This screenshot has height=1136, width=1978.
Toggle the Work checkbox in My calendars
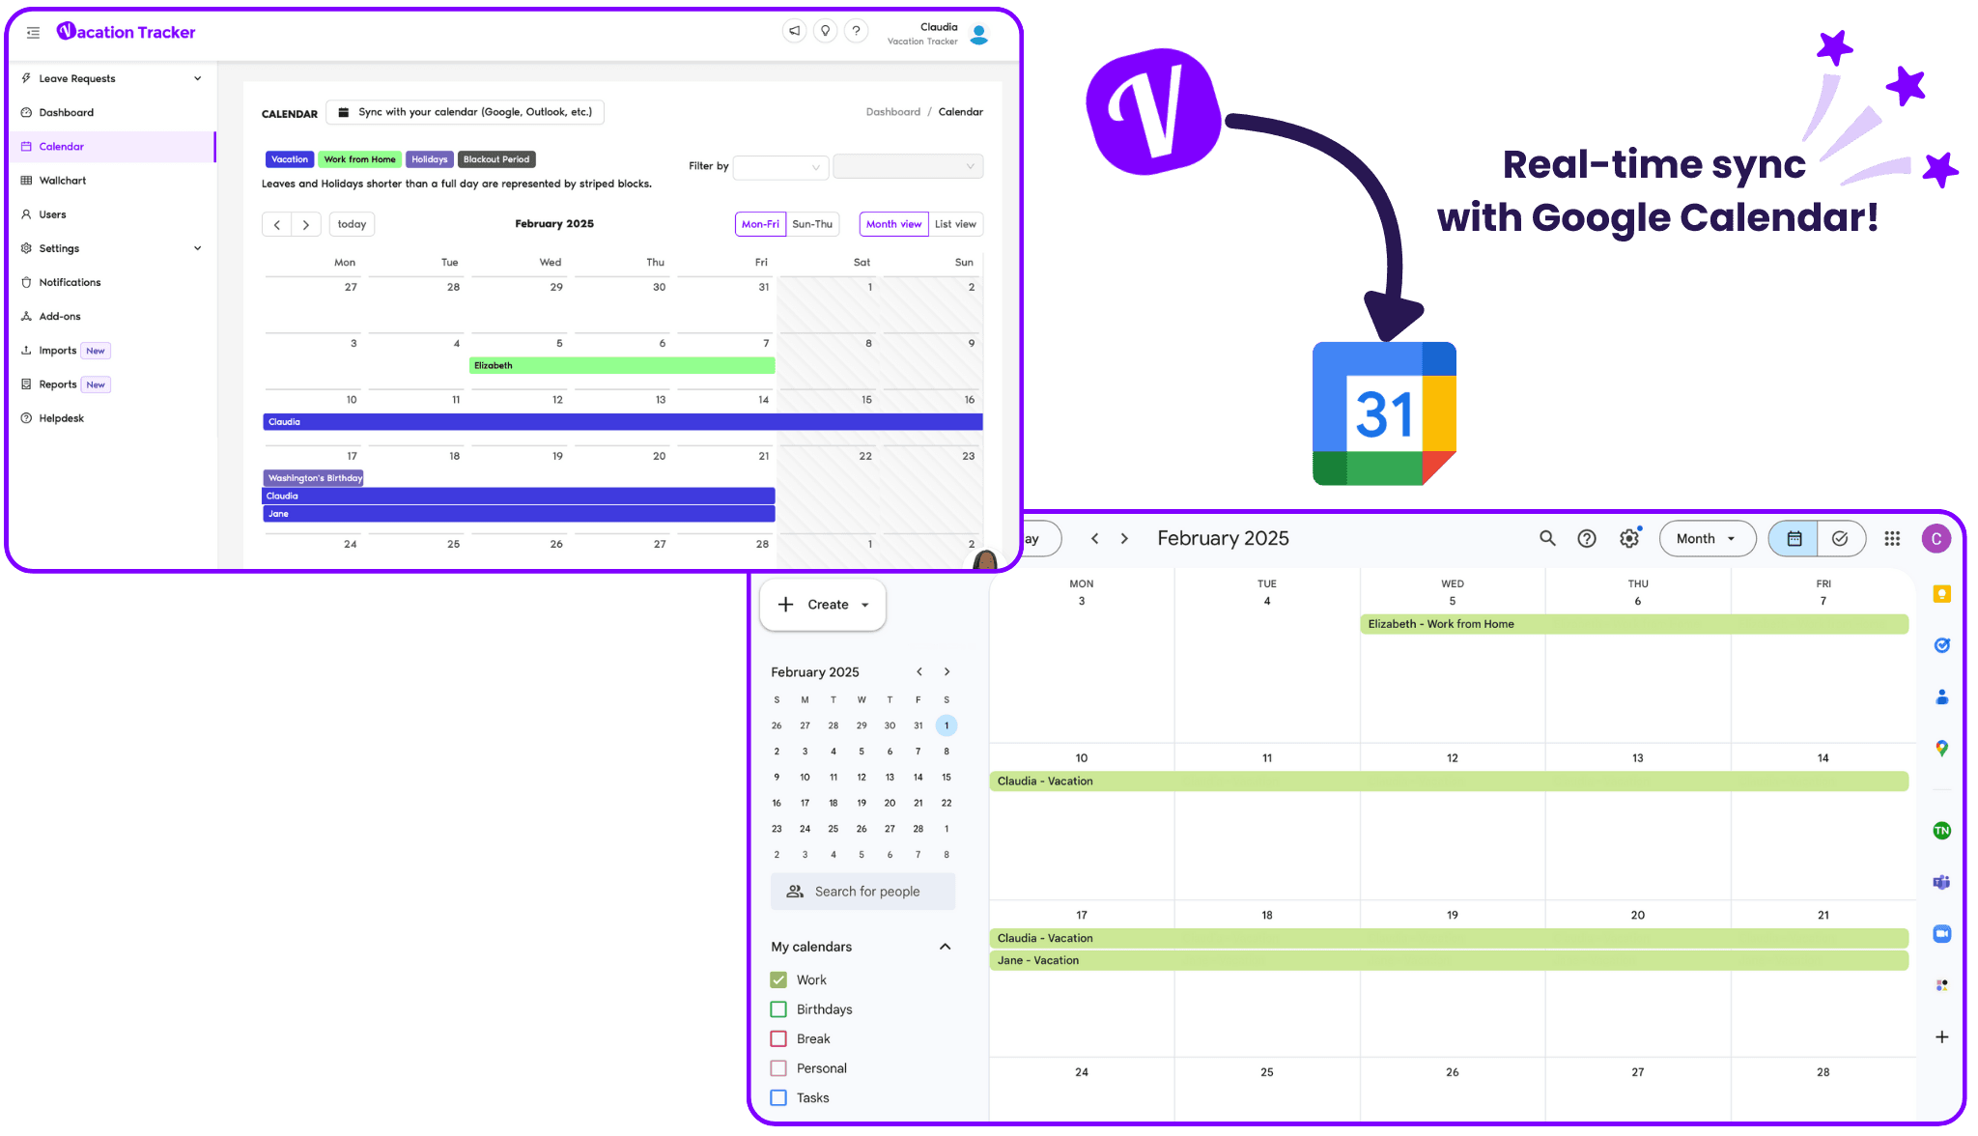point(778,980)
